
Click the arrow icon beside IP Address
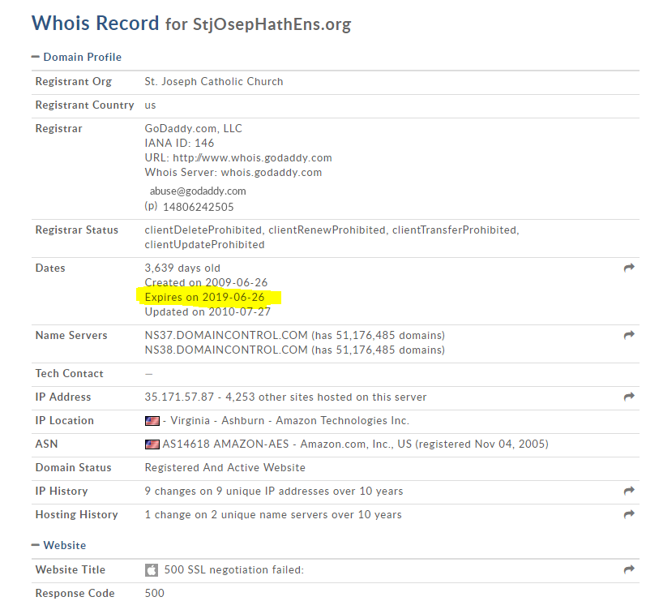coord(628,397)
